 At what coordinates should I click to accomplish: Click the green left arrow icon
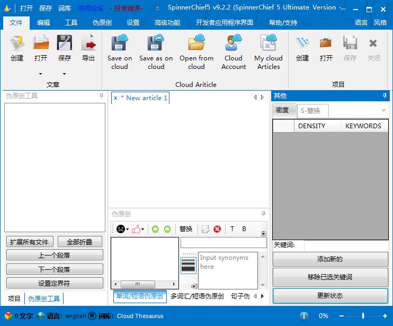[155, 229]
